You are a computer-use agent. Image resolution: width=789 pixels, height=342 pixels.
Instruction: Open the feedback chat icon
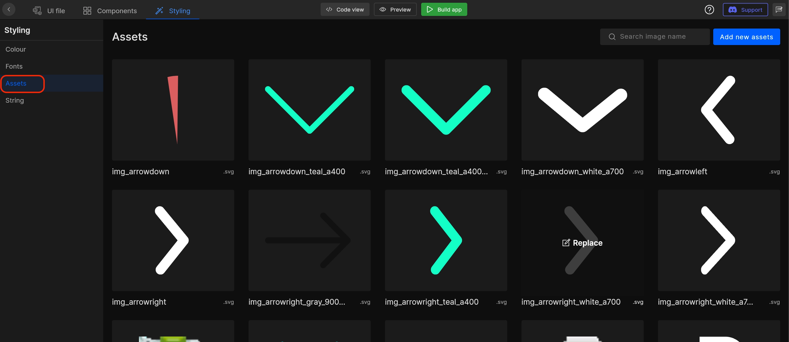(779, 10)
